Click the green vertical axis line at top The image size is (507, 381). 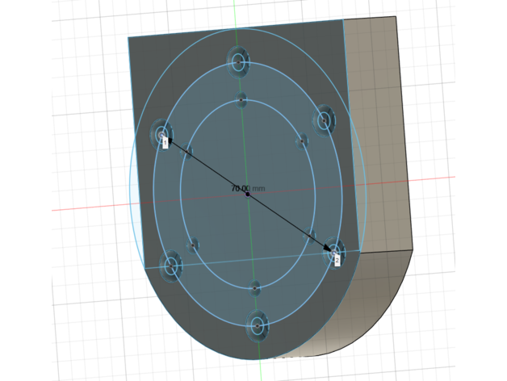click(x=235, y=12)
